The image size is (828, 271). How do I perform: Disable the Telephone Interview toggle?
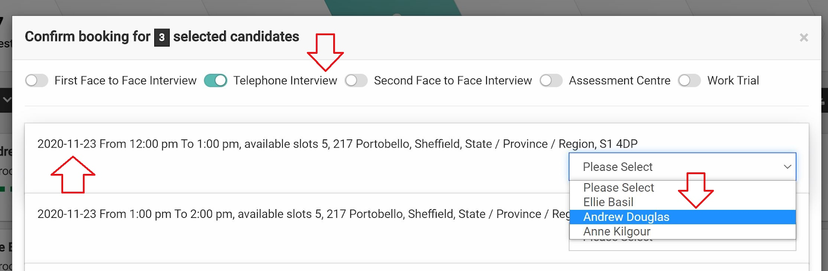click(x=215, y=81)
